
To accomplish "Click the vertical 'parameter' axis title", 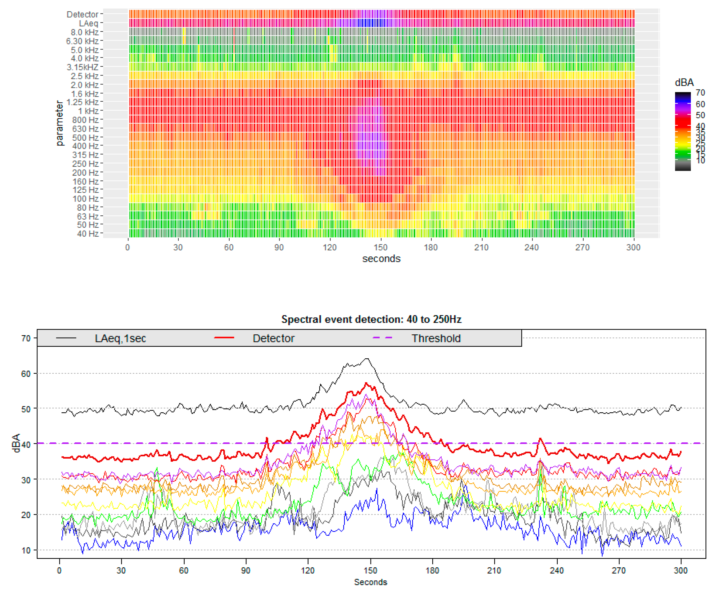I will point(60,123).
